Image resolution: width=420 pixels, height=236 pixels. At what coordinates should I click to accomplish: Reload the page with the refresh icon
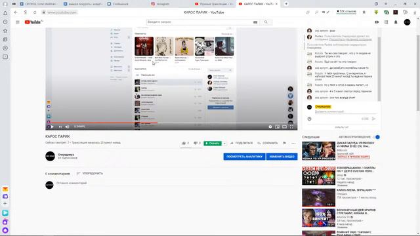(x=35, y=12)
